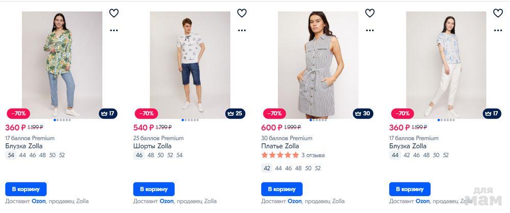Open three-dot menu for Zolla shorts
Viewport: 510px width, 213px height.
tap(242, 30)
